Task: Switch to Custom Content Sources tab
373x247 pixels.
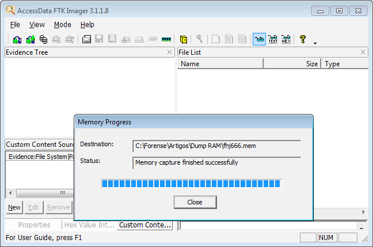Action: coord(145,225)
